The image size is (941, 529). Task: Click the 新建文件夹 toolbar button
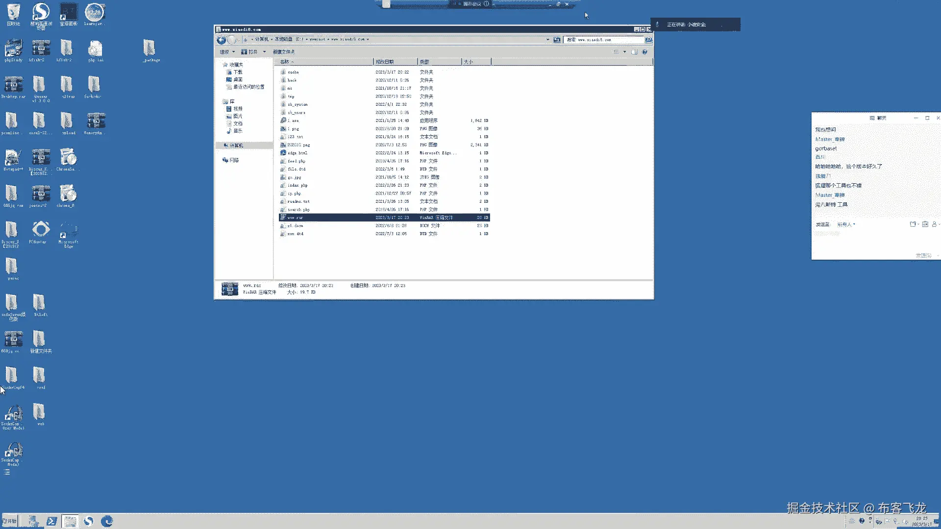coord(284,52)
